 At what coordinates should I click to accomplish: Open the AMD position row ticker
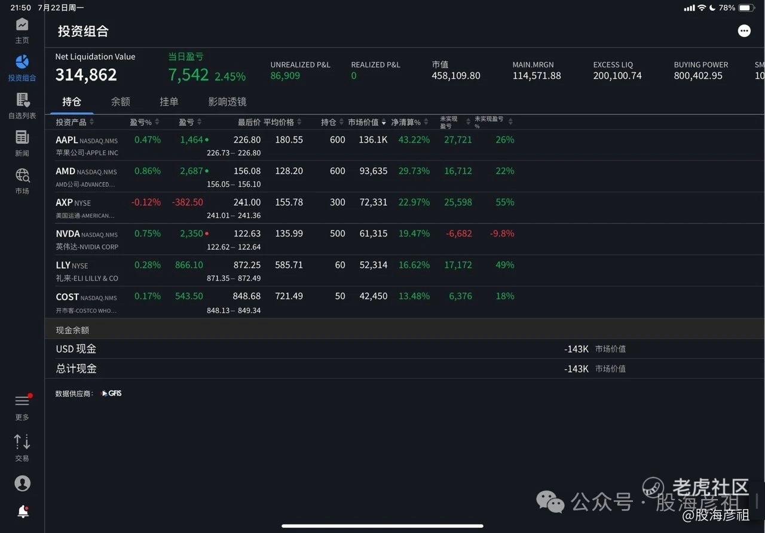point(65,171)
